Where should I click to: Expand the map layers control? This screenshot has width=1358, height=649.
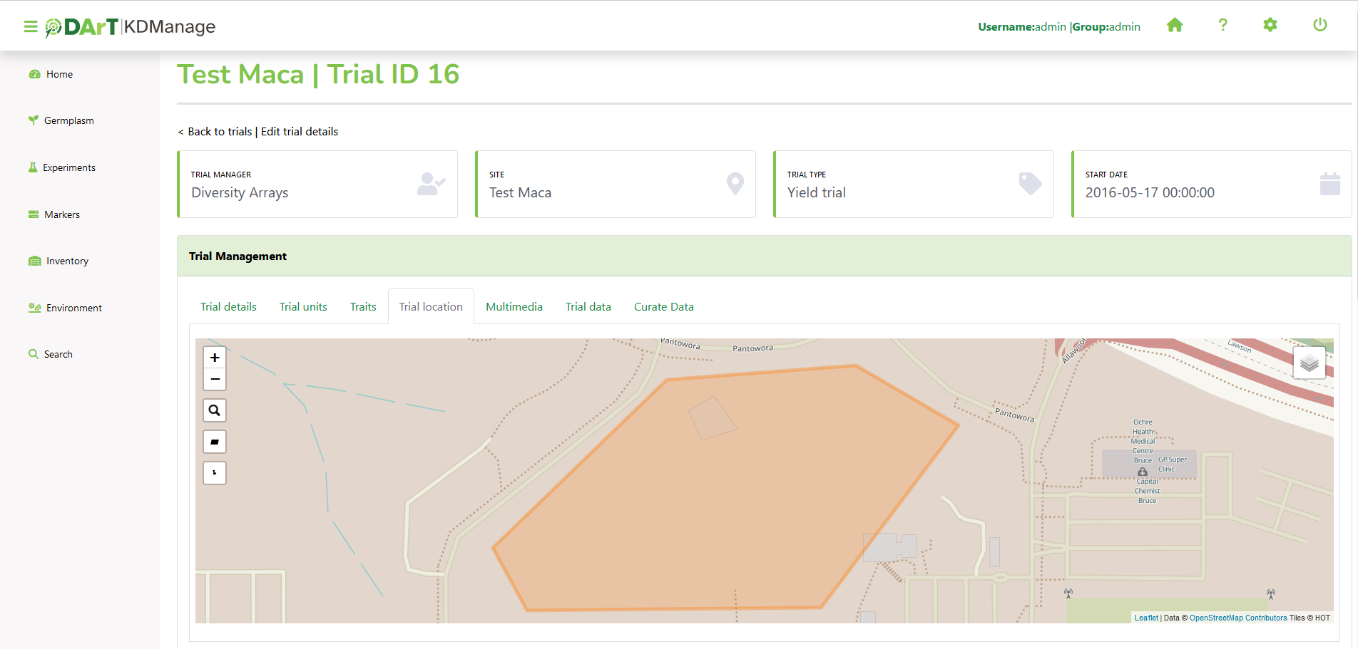1309,363
